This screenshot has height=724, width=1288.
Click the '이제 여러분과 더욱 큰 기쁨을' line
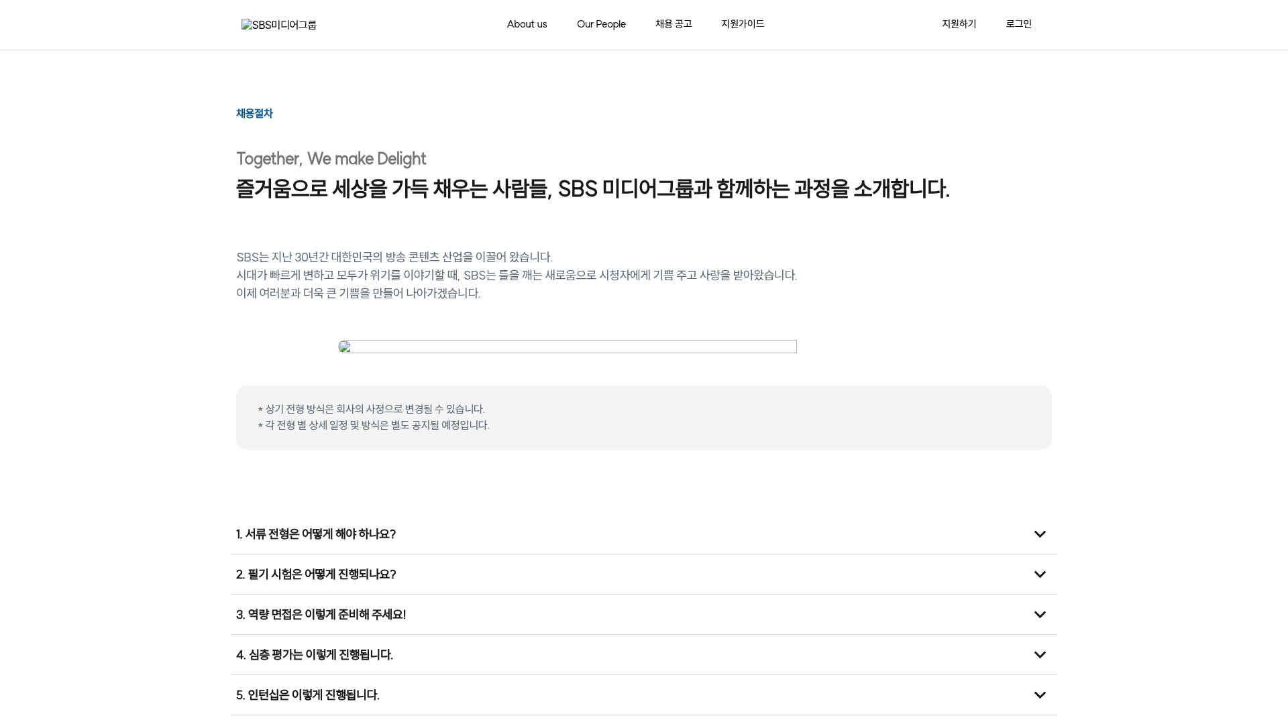click(358, 294)
